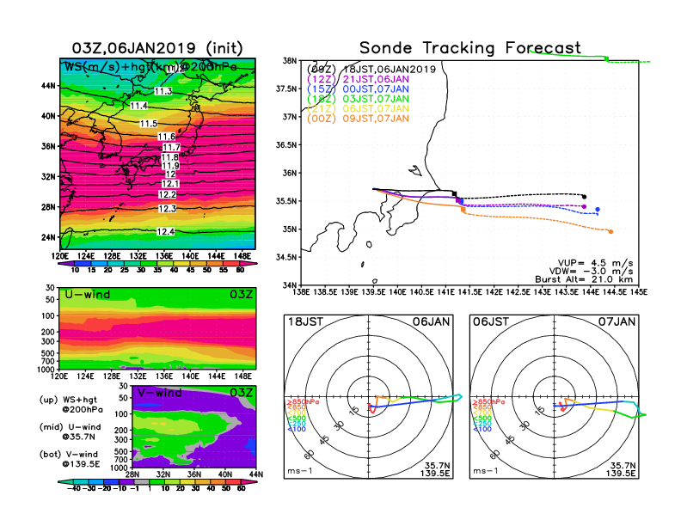Click the "07JAN" label on the right hodograph
Image resolution: width=681 pixels, height=526 pixels.
point(617,322)
